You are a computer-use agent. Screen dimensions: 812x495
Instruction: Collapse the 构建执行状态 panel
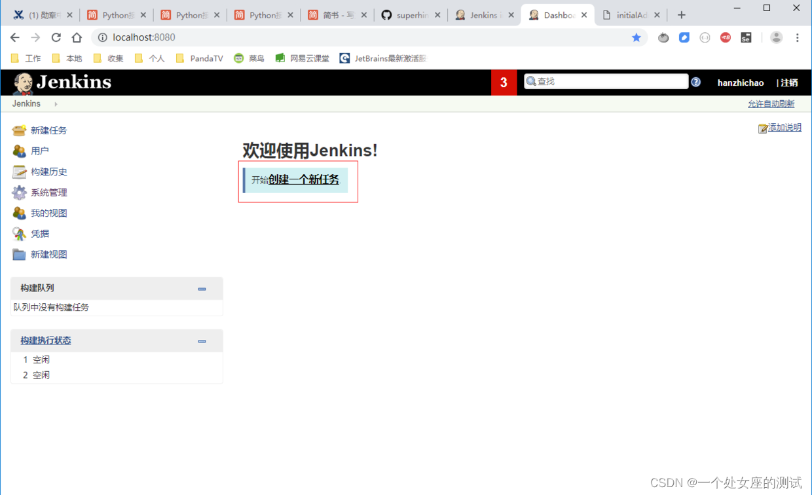point(202,341)
